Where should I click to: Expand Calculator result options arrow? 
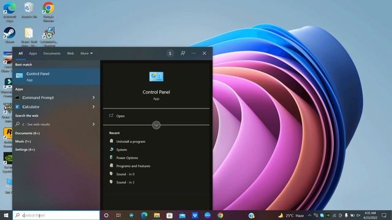coord(94,107)
